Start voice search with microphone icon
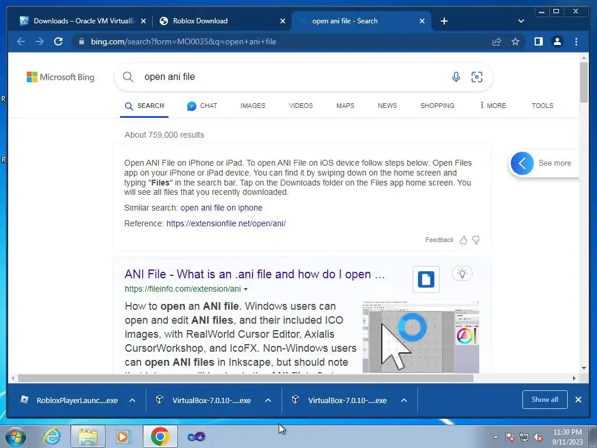 point(456,77)
